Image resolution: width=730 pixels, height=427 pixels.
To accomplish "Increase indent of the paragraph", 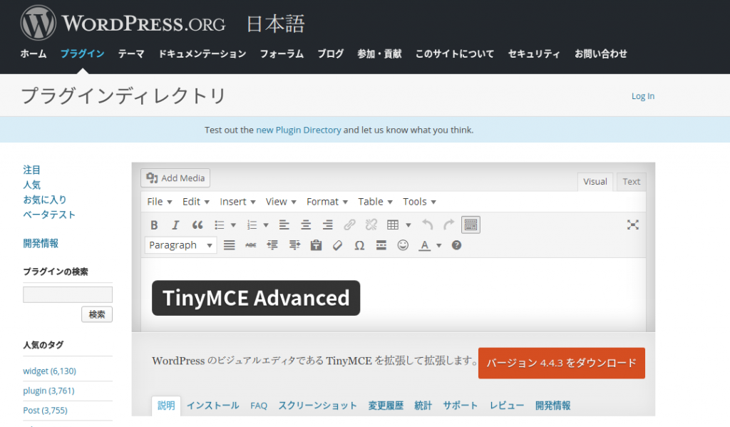I will 294,245.
